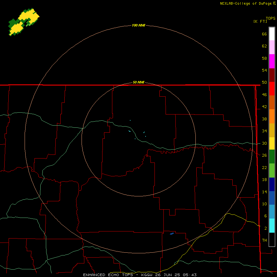Click the light green 22 kft legend band
Screen dimensions: 277x277
coord(272,171)
